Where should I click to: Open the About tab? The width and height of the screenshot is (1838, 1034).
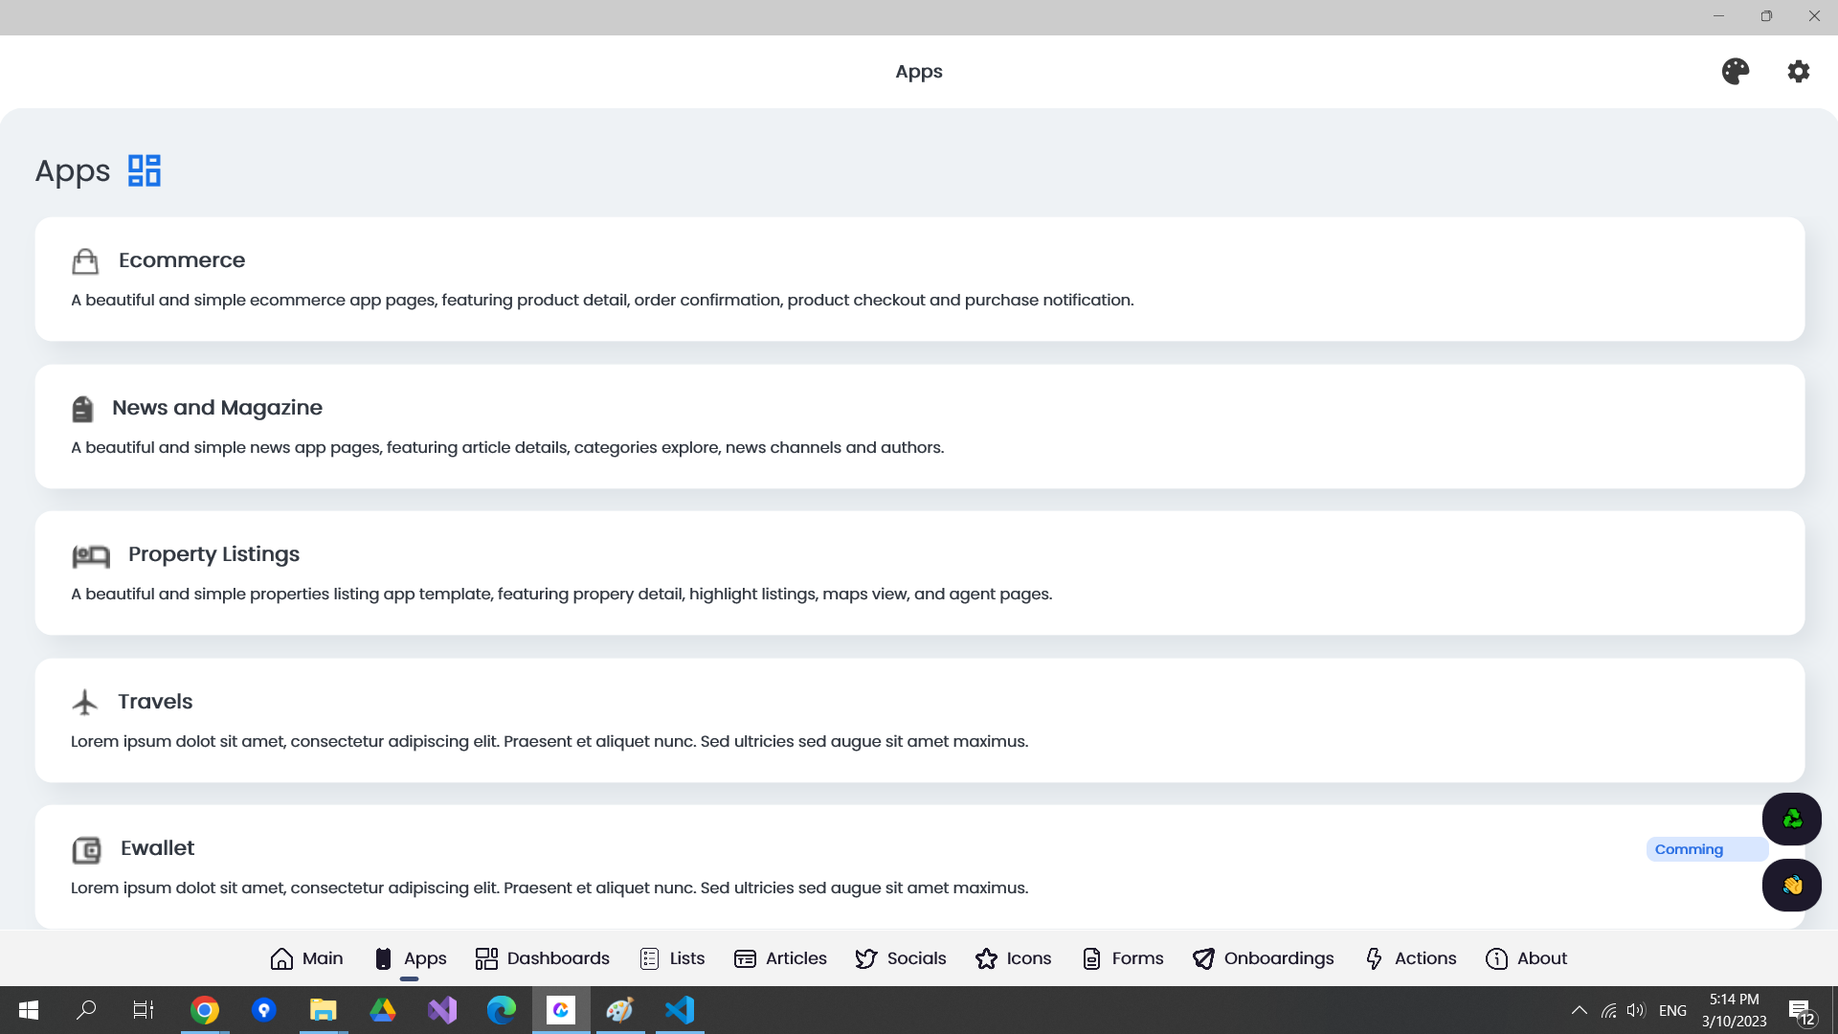(1526, 958)
